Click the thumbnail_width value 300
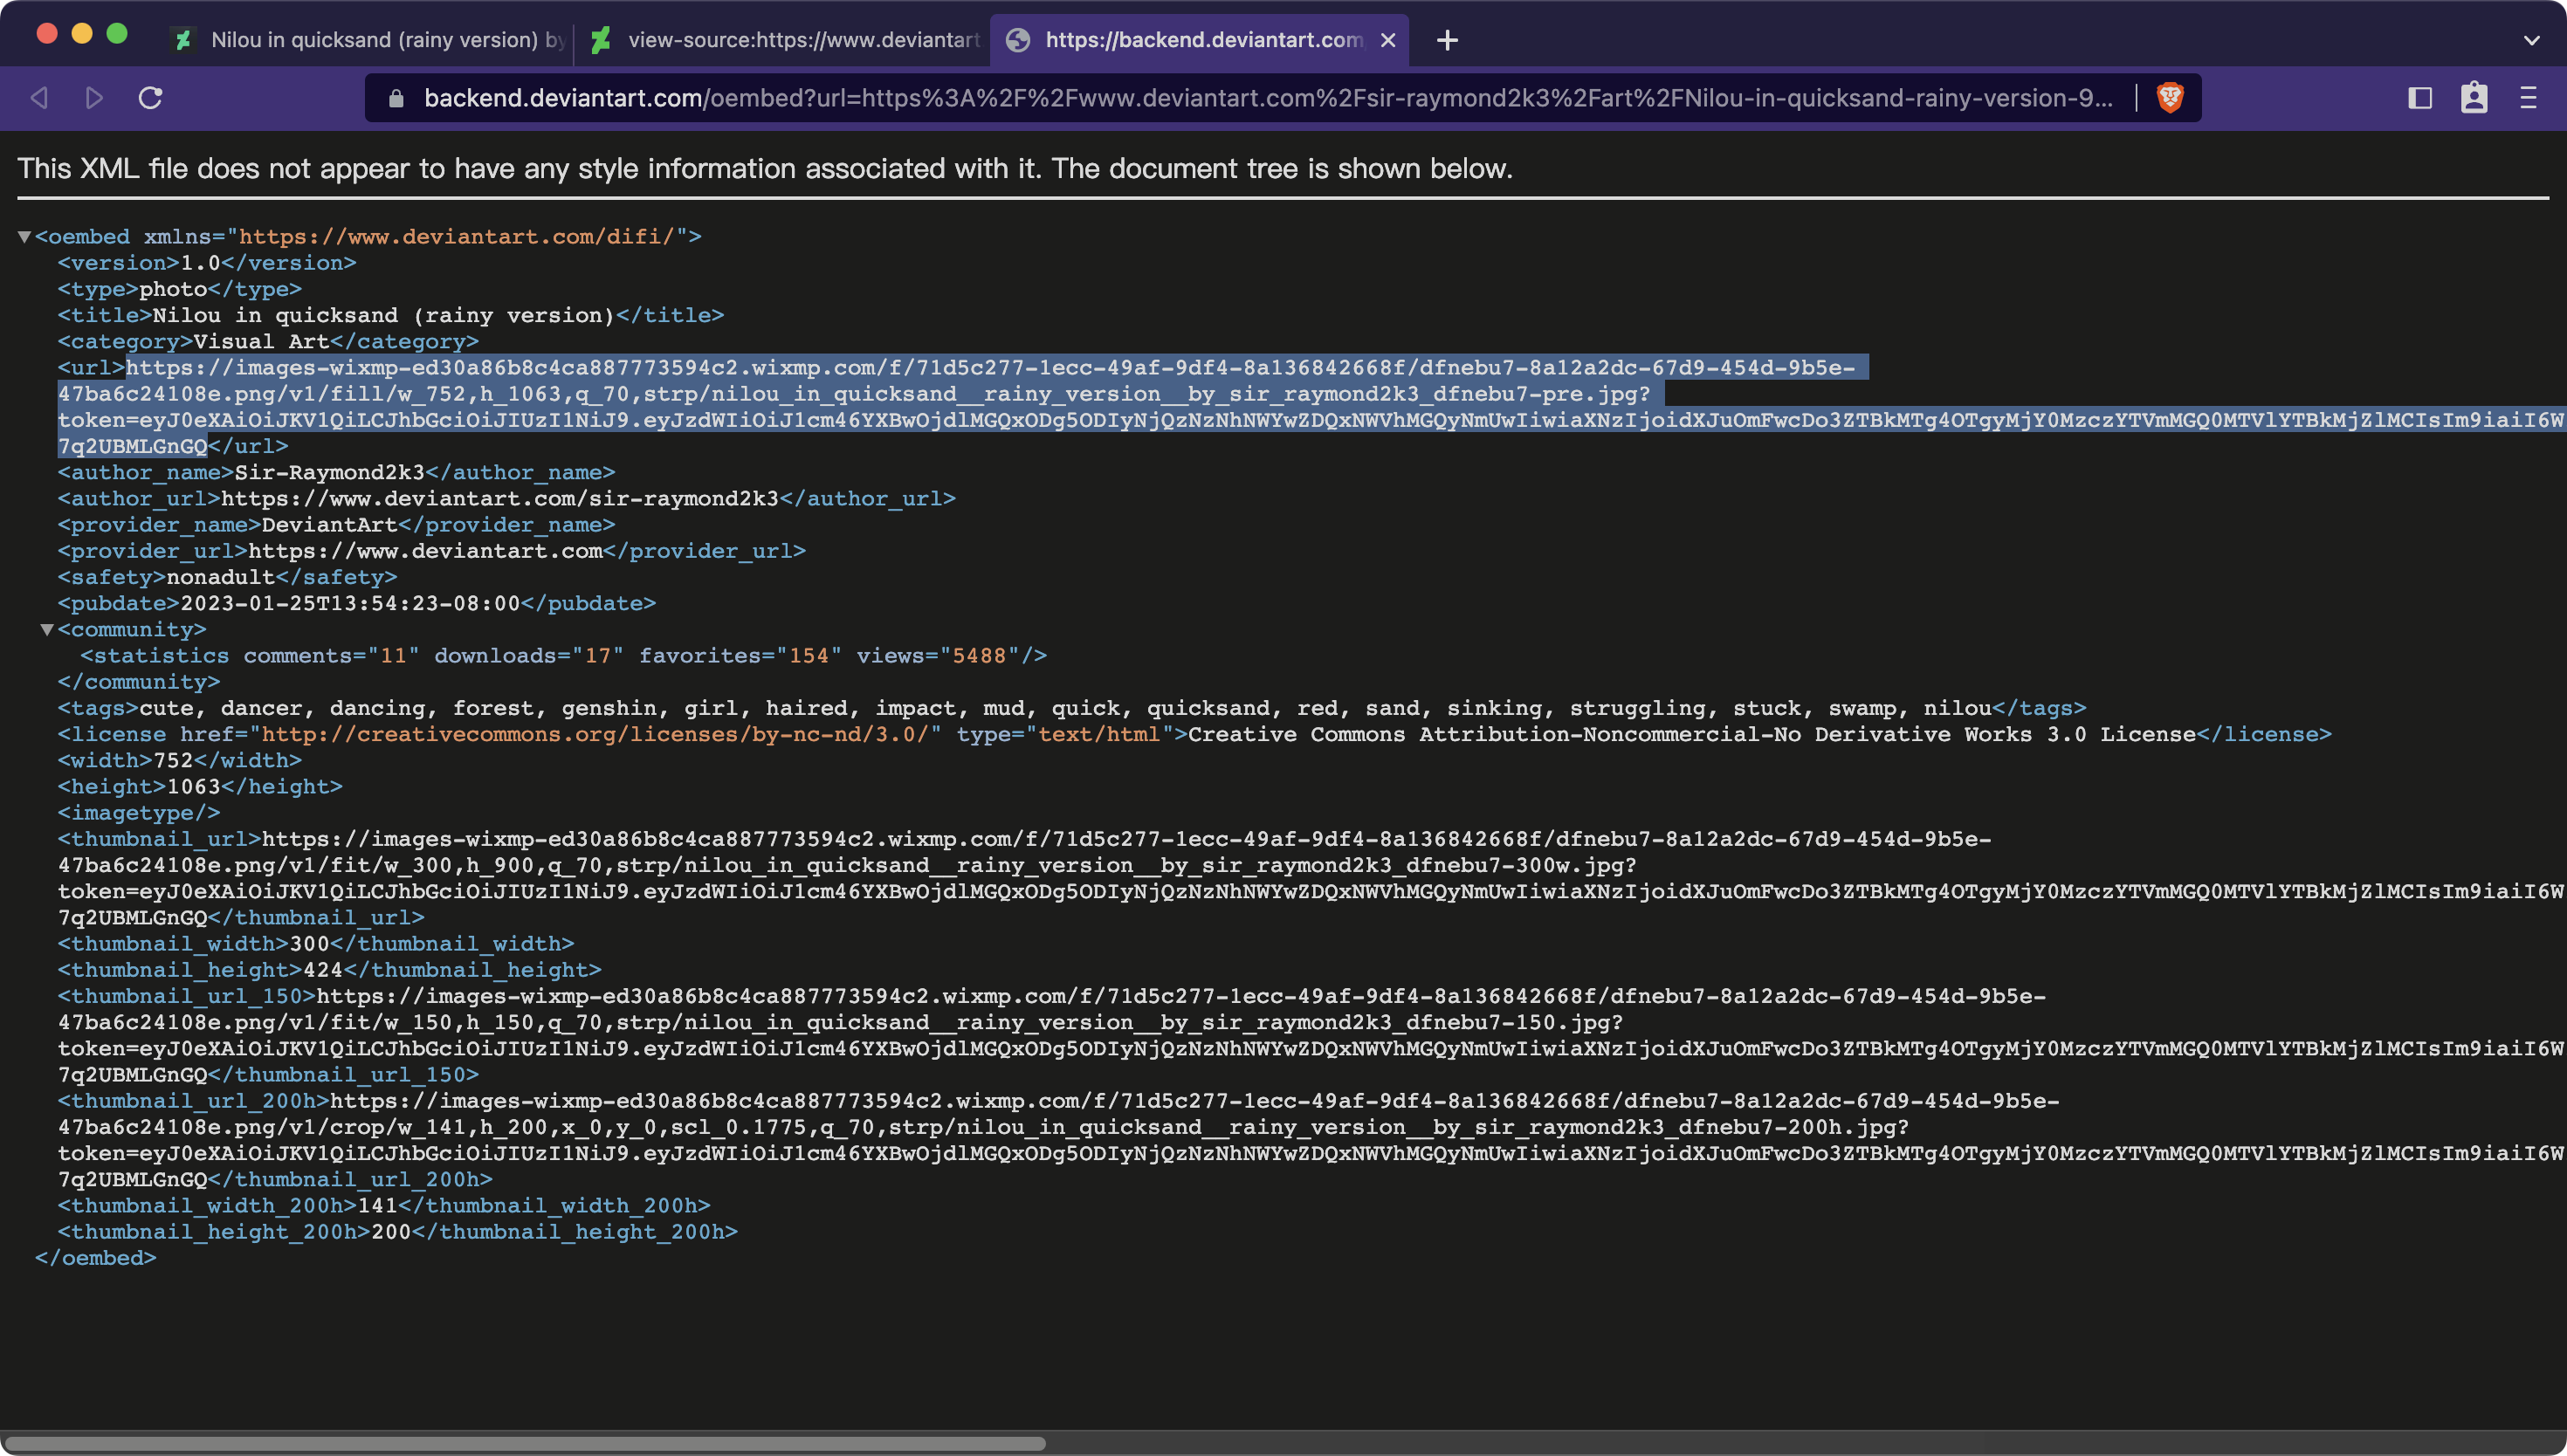 click(x=309, y=944)
